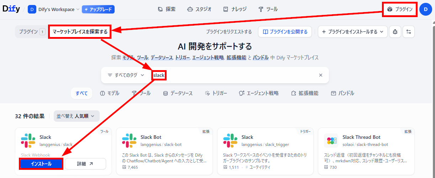This screenshot has width=435, height=178.
Task: Filter by ツール category
Action: 141,93
